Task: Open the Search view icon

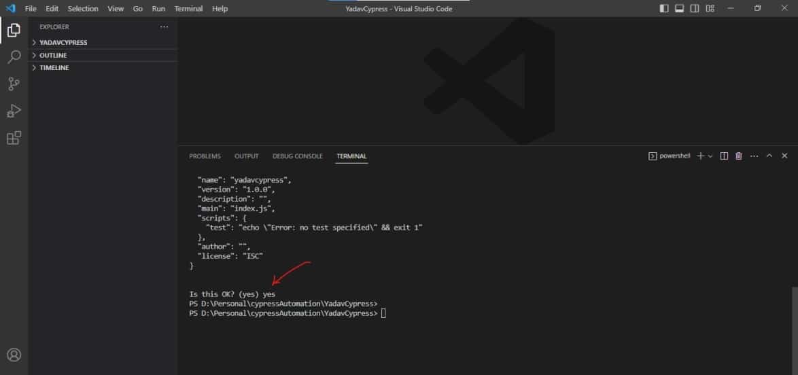Action: (x=14, y=57)
